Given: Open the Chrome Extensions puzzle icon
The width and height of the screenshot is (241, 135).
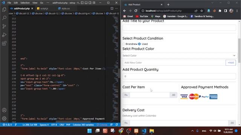Looking at the screenshot, I should click(220, 11).
